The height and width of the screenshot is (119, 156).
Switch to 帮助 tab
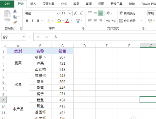[132, 4]
